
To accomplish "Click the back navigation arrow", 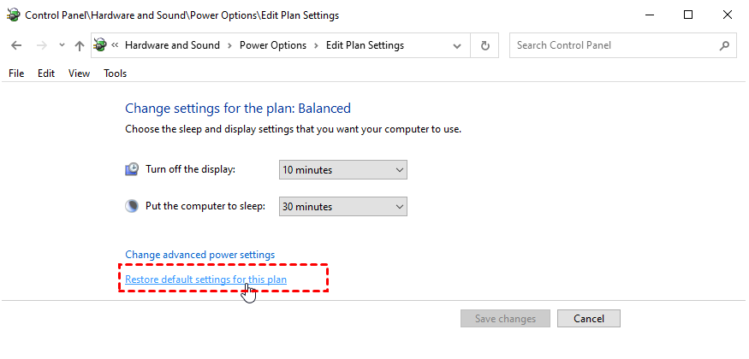I will click(x=16, y=45).
